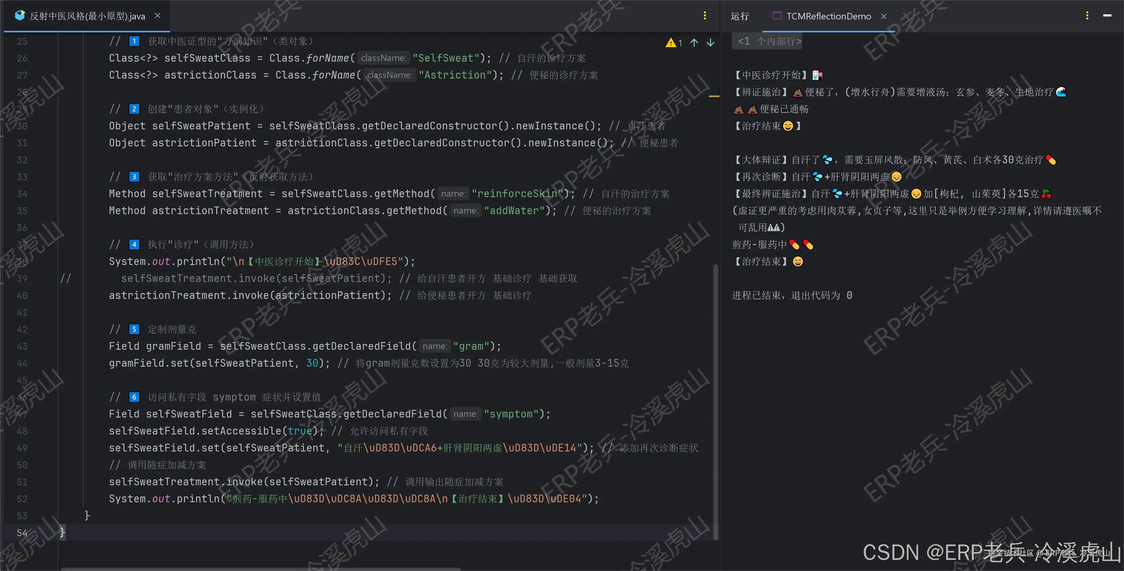1124x571 pixels.
Task: Close the 反射中医风格(最小原型).java editor tab
Action: tap(158, 16)
